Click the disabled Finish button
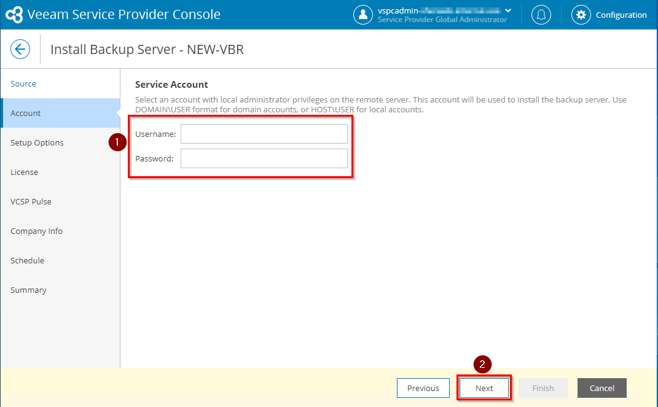The width and height of the screenshot is (658, 407). [543, 388]
